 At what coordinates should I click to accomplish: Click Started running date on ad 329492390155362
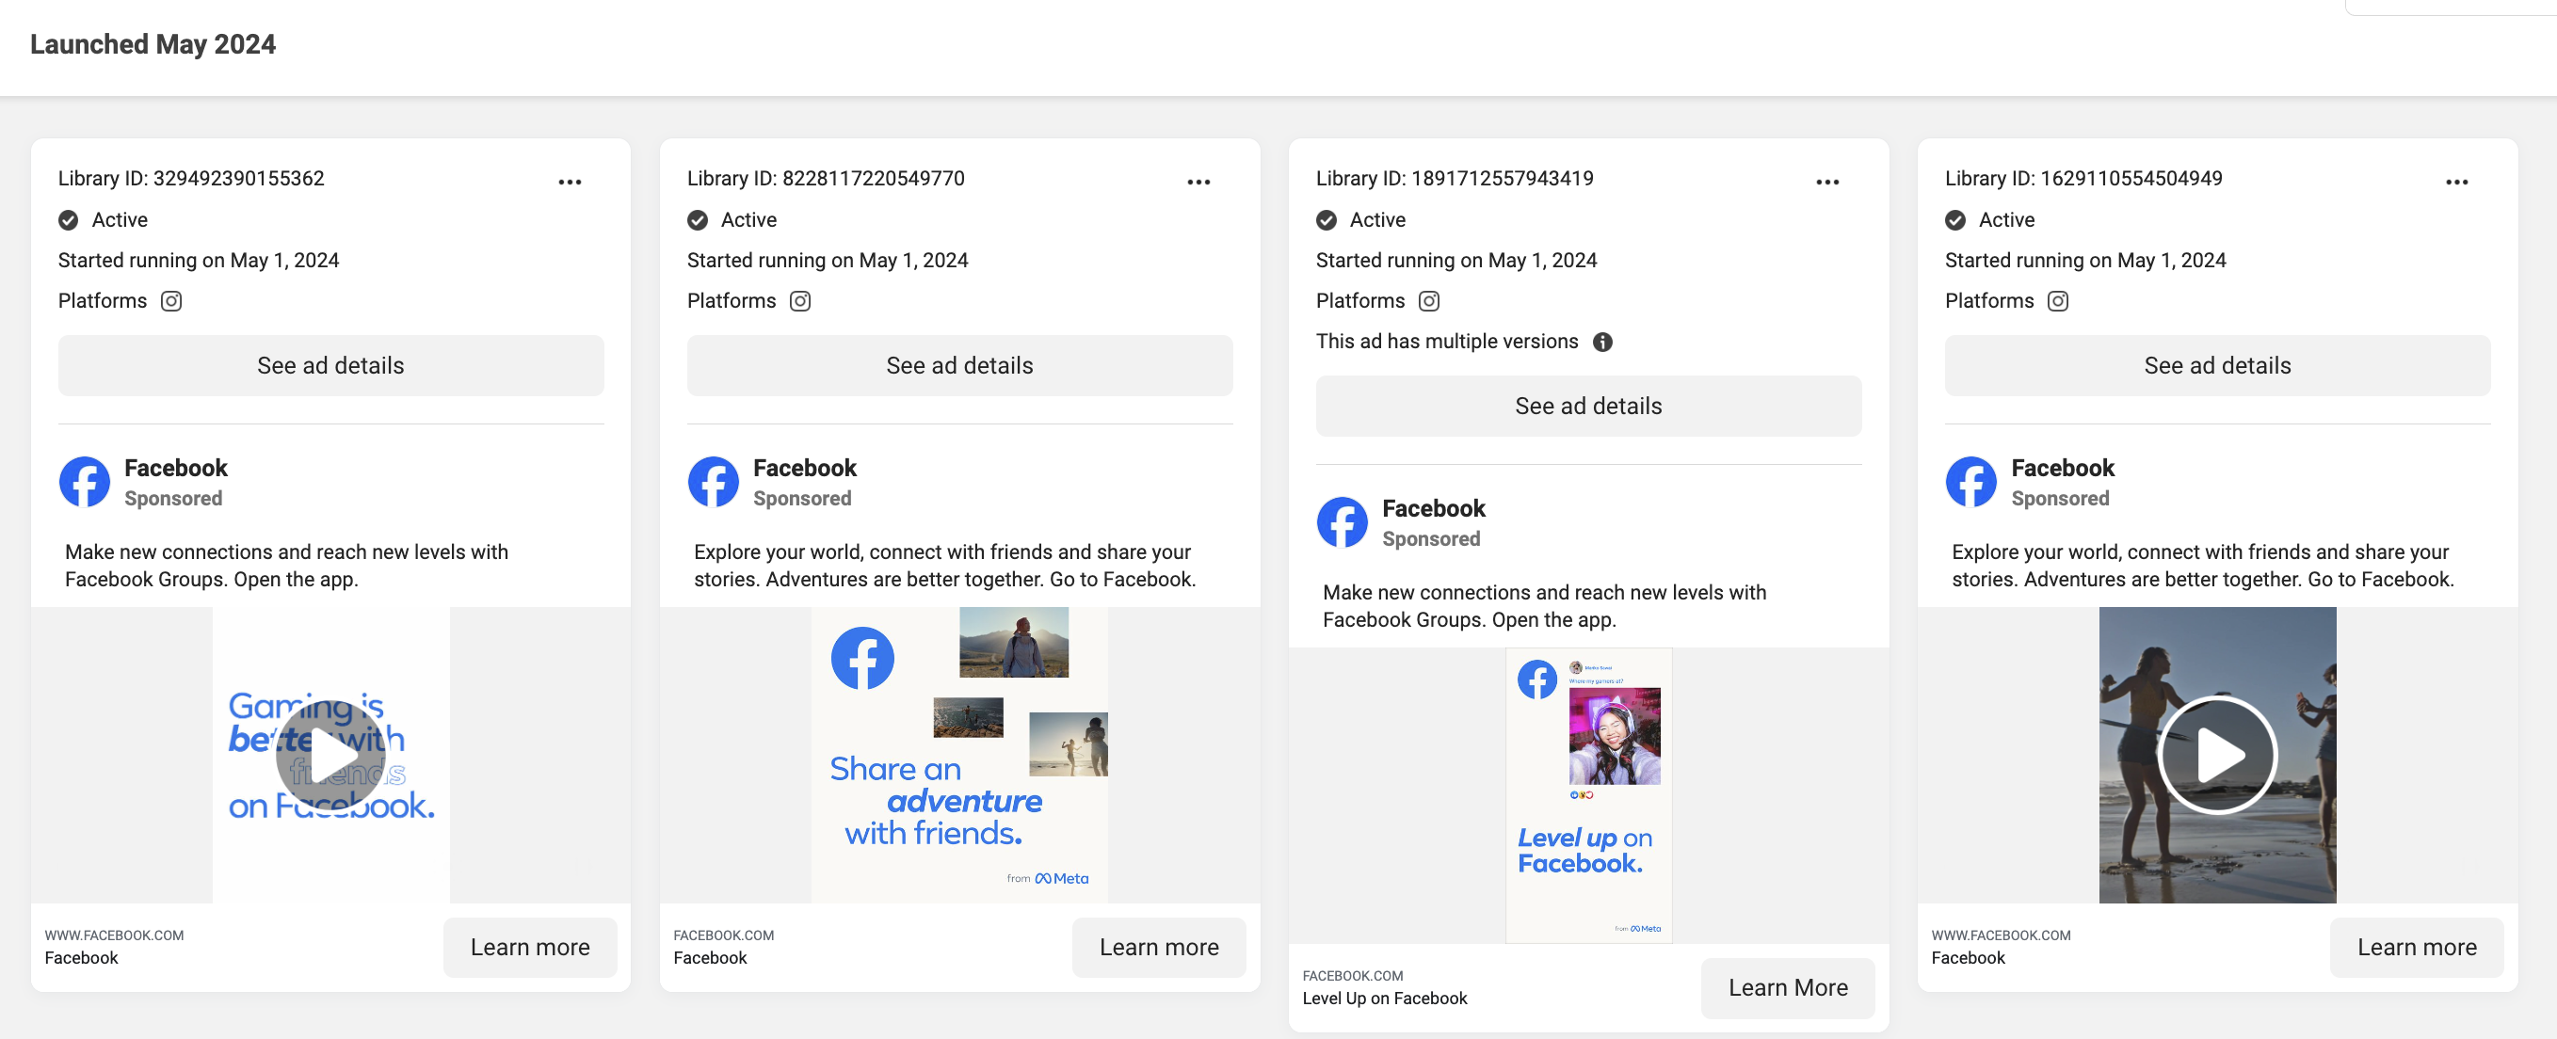pos(199,260)
